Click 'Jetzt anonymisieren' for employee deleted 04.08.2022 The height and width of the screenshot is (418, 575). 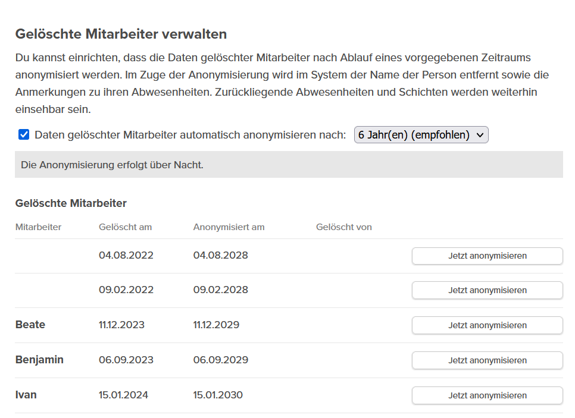[x=487, y=256]
